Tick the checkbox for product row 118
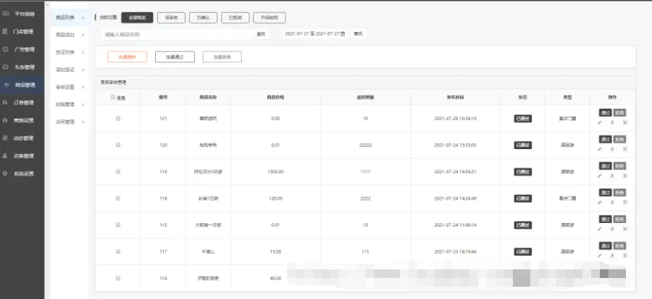This screenshot has height=299, width=652. (x=118, y=198)
